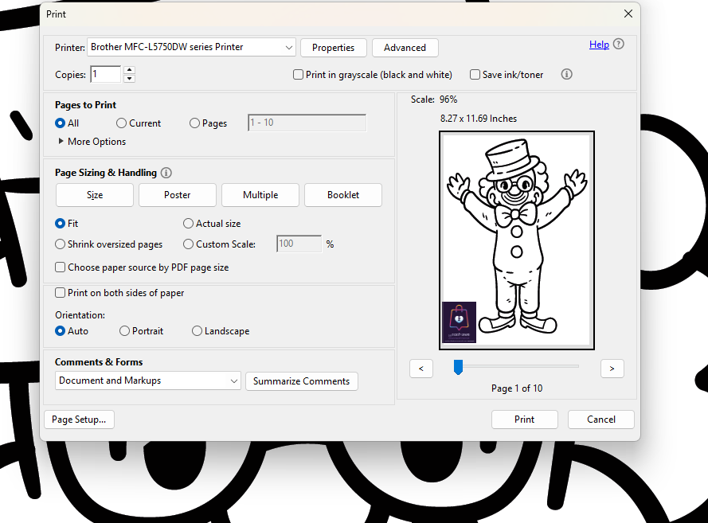Image resolution: width=708 pixels, height=523 pixels.
Task: Click the Summarize Comments button
Action: (302, 381)
